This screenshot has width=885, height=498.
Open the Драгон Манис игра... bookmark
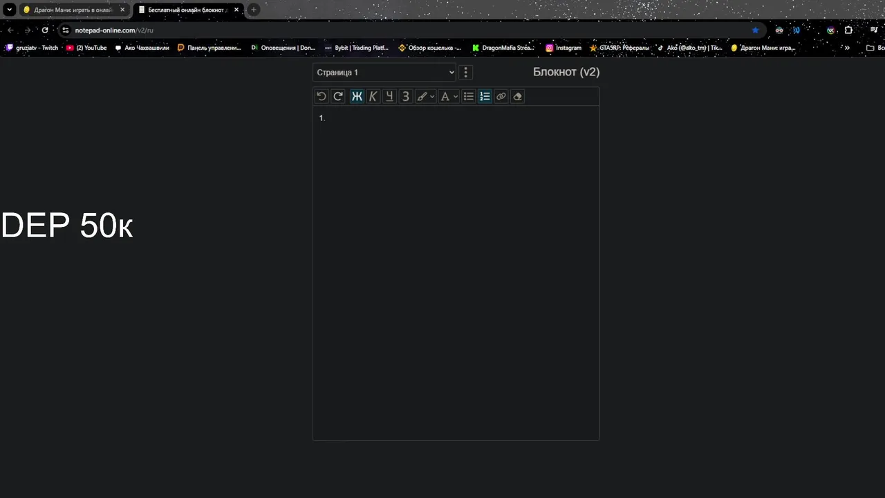pos(763,48)
